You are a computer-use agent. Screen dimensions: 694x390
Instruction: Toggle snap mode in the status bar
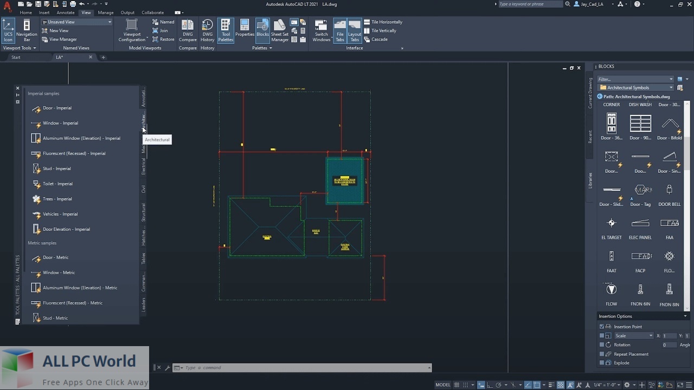[466, 385]
